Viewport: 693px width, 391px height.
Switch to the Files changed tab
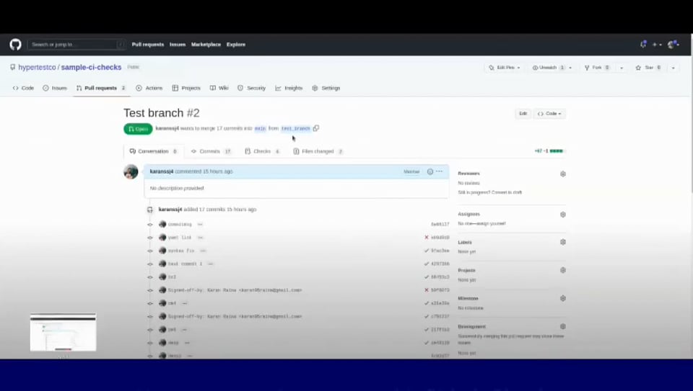[318, 151]
